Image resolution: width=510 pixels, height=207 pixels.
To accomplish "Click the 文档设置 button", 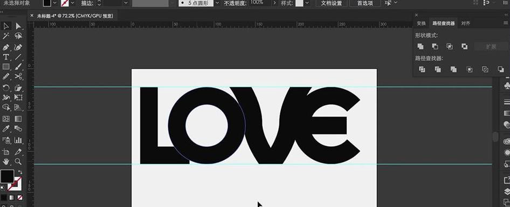I will click(331, 3).
